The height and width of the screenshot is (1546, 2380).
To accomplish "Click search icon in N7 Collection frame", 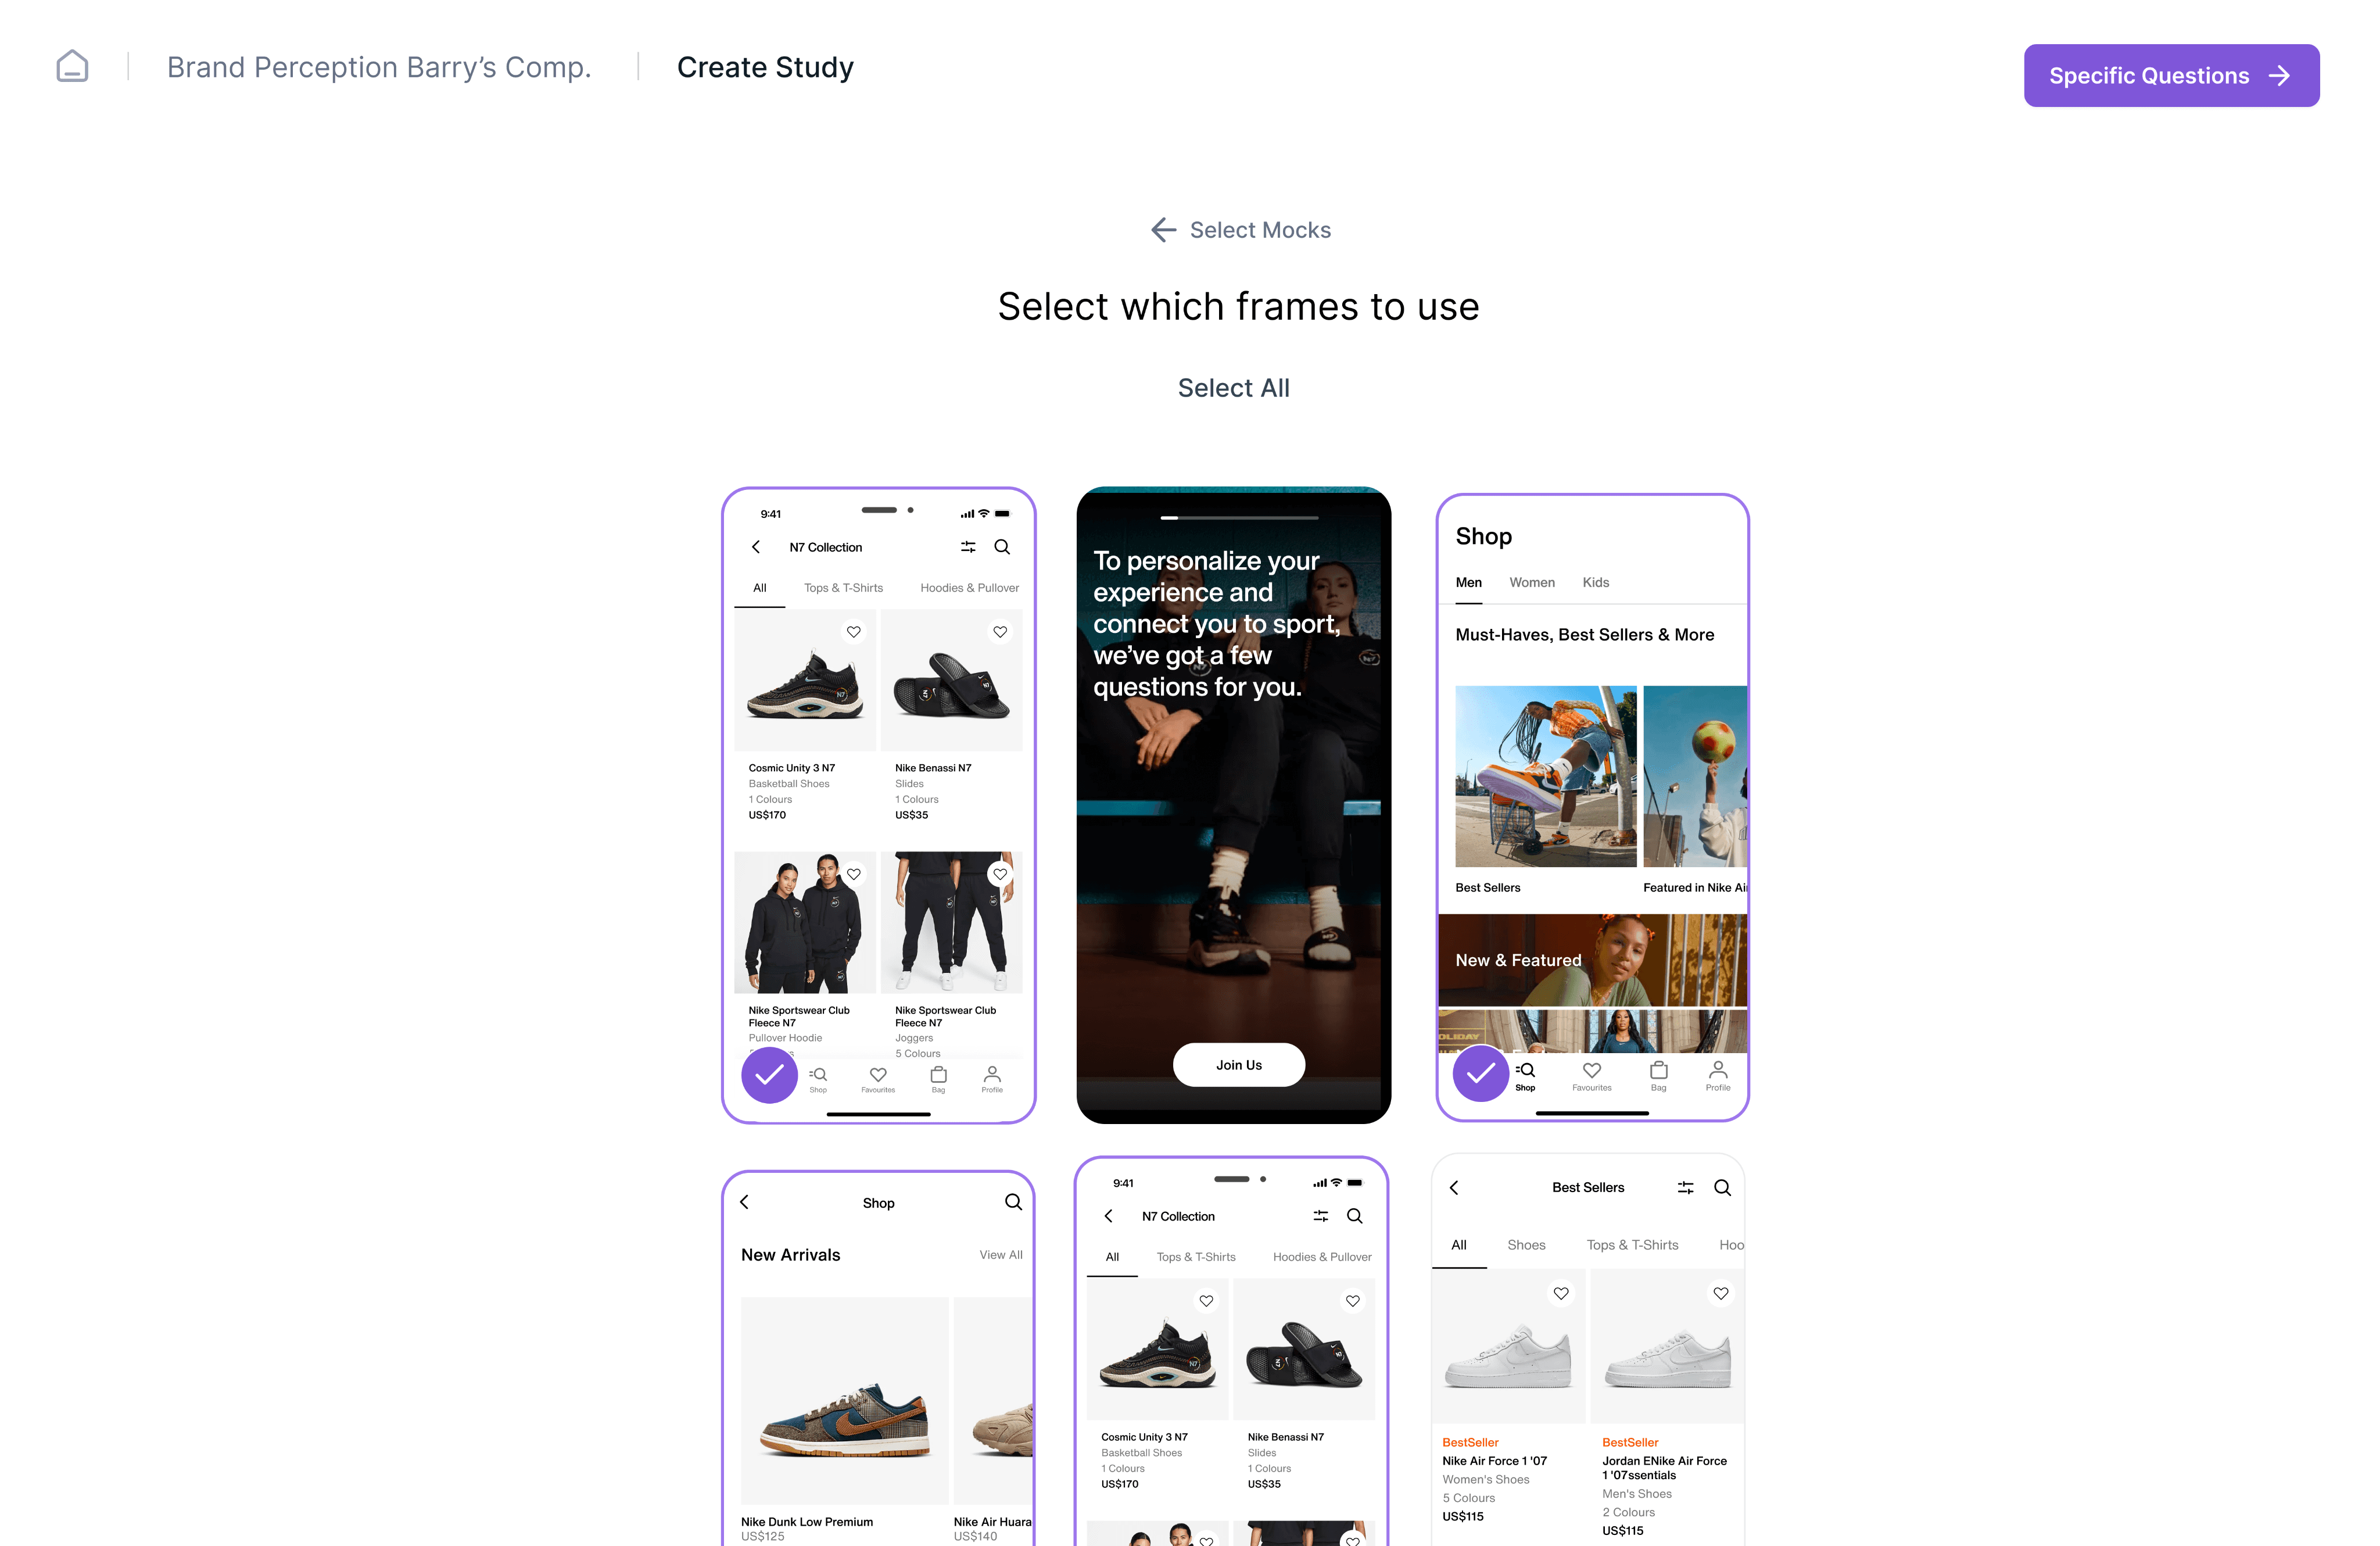I will coord(1002,547).
